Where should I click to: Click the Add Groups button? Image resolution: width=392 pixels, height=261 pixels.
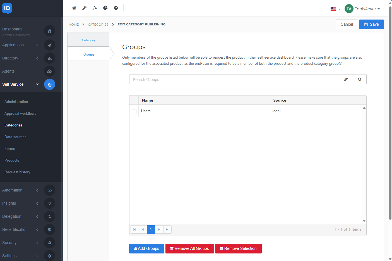tap(146, 248)
